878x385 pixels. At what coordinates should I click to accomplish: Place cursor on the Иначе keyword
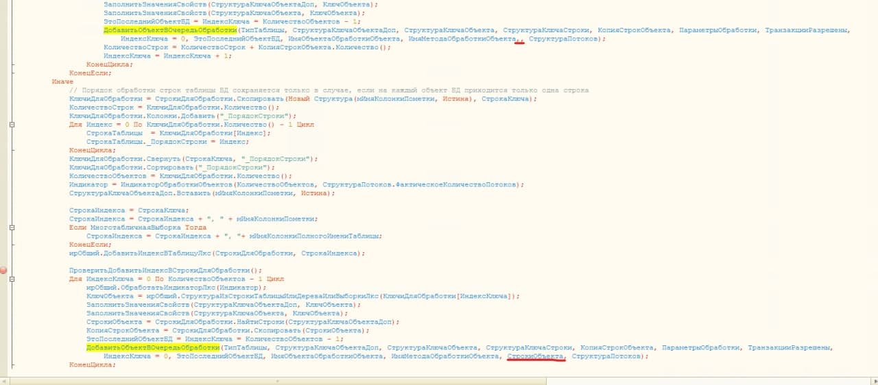[62, 82]
